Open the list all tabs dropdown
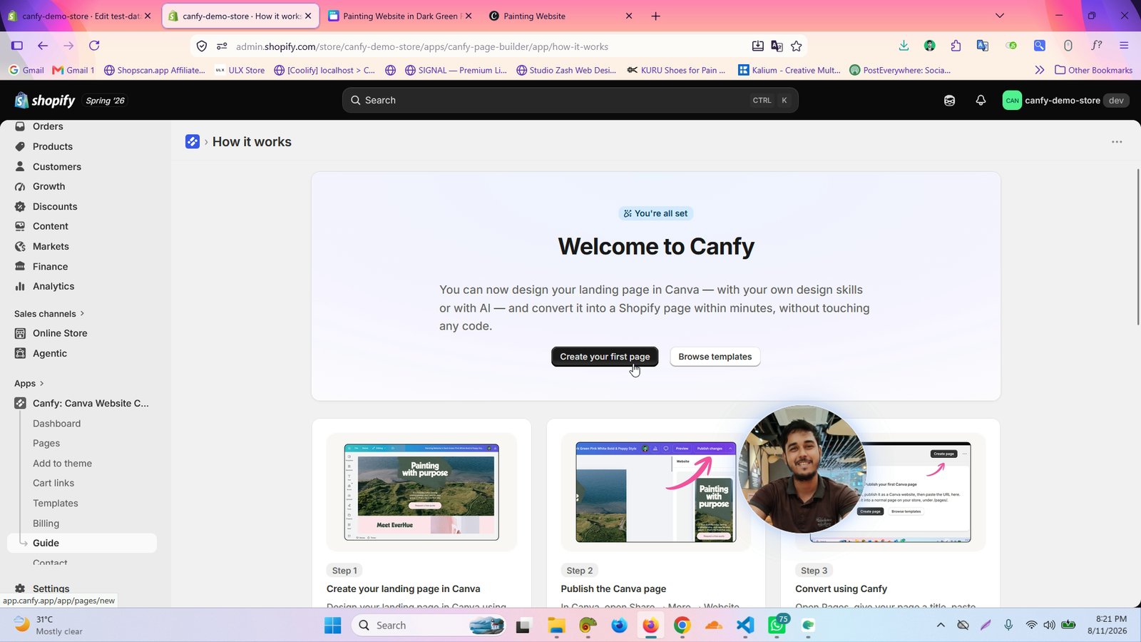The height and width of the screenshot is (642, 1141). (x=999, y=16)
